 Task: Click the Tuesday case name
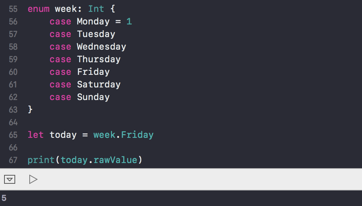[x=96, y=34]
